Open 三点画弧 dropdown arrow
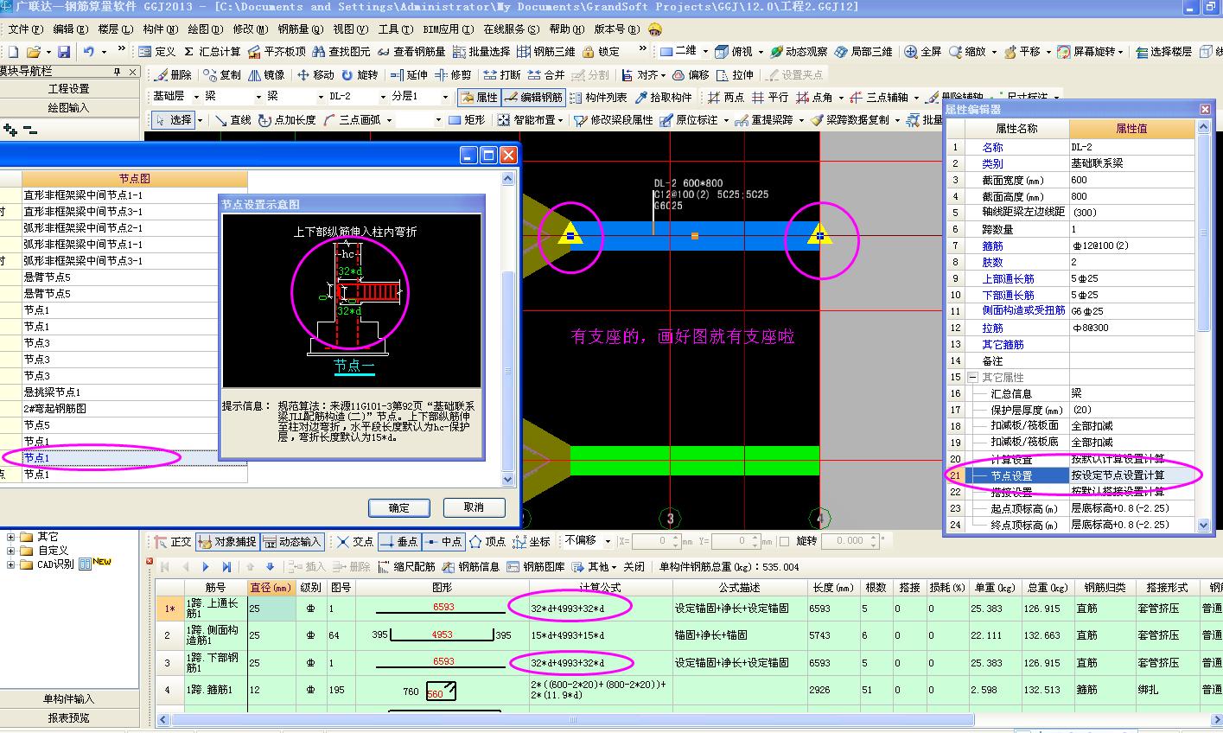 pyautogui.click(x=389, y=120)
